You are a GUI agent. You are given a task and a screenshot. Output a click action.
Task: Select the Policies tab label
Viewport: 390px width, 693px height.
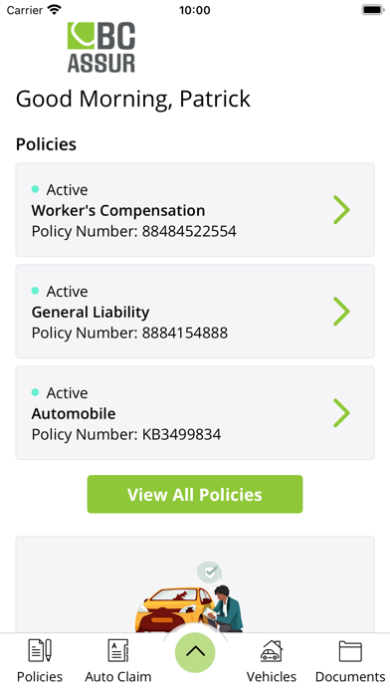coord(40,677)
